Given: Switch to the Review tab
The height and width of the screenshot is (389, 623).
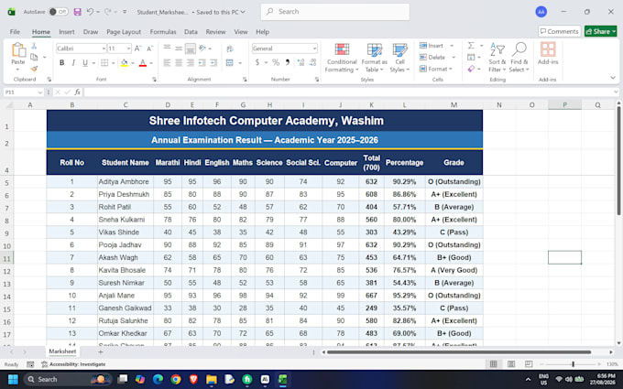Looking at the screenshot, I should click(215, 32).
